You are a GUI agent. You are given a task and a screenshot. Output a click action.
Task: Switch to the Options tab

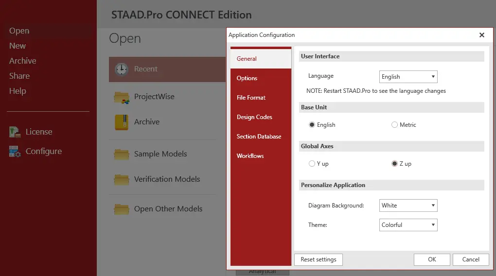tap(261, 78)
